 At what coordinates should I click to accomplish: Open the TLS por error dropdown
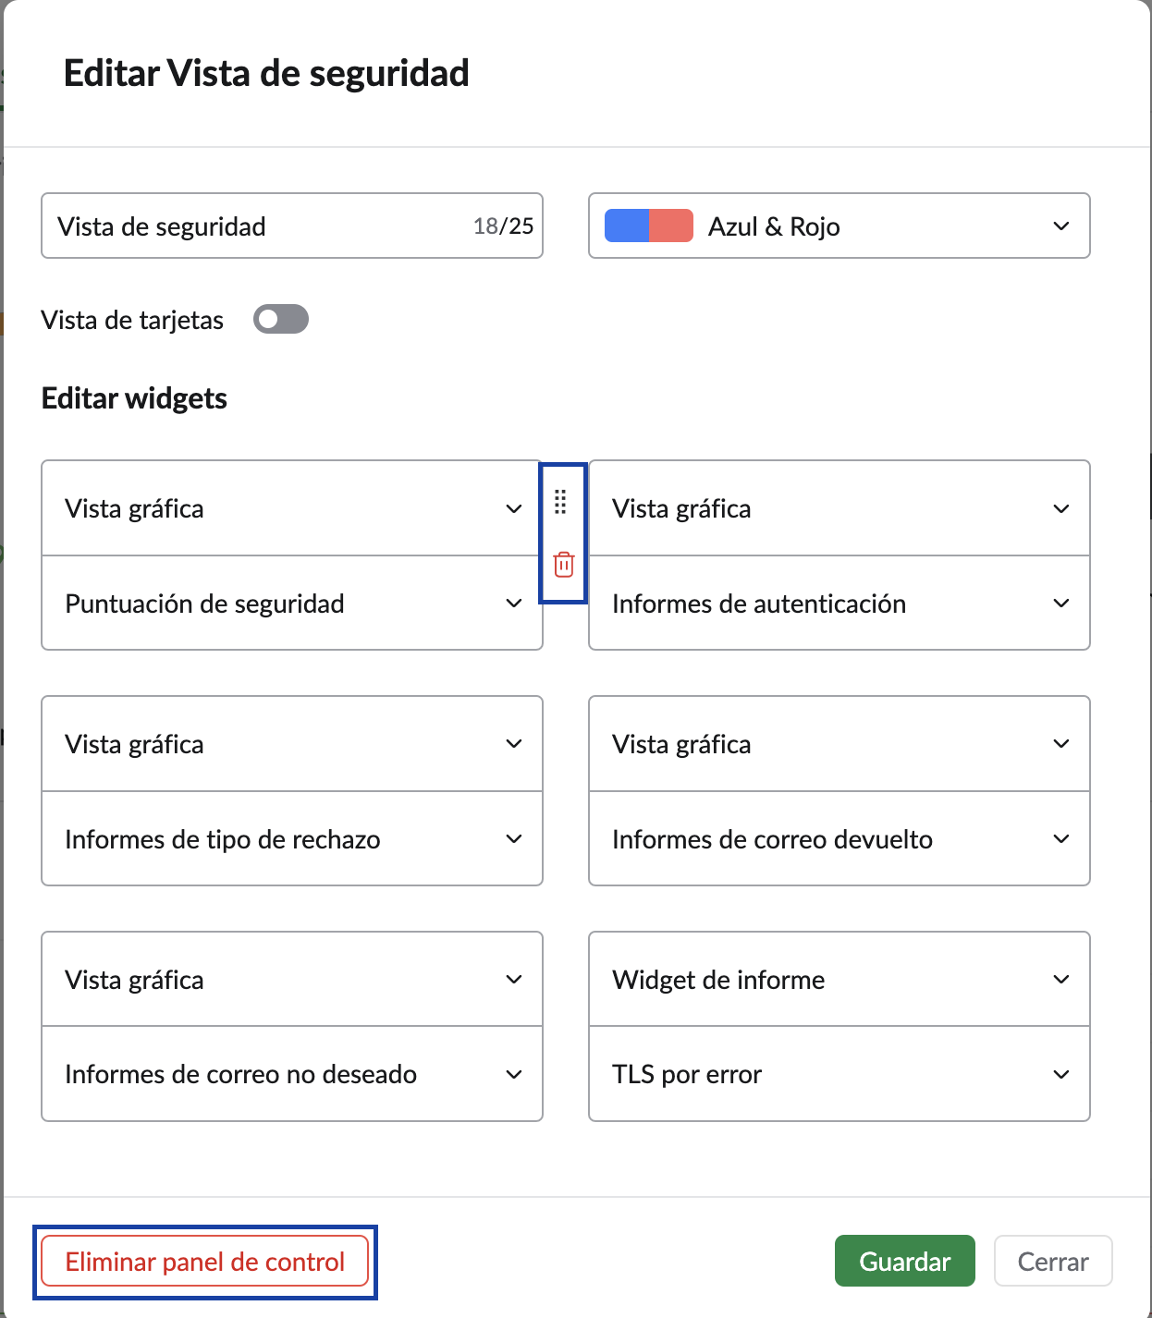pos(1062,1074)
